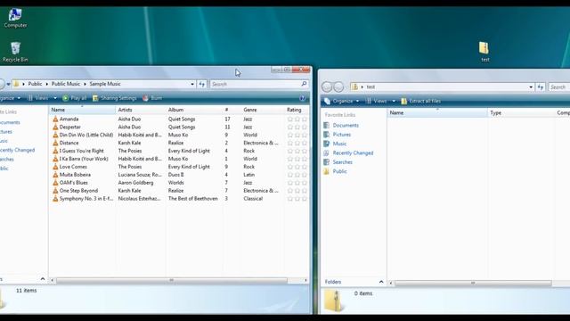This screenshot has width=570, height=321.
Task: Click Public in the breadcrumb path
Action: tap(35, 84)
